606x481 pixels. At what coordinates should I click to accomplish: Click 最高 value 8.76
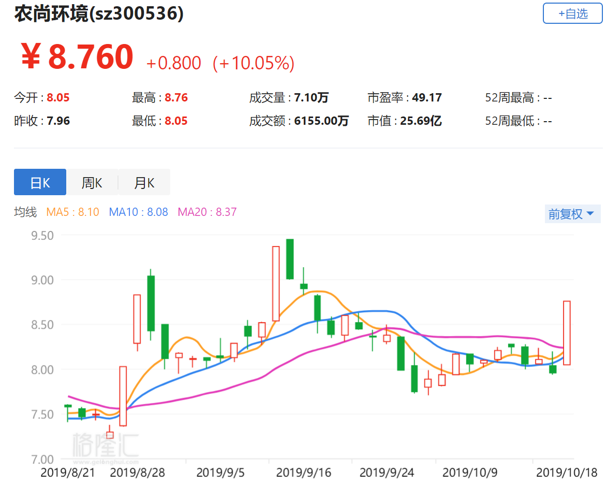(x=176, y=97)
